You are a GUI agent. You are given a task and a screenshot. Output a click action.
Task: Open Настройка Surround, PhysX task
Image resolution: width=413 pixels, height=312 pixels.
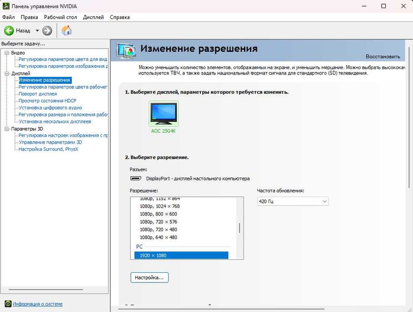click(48, 149)
